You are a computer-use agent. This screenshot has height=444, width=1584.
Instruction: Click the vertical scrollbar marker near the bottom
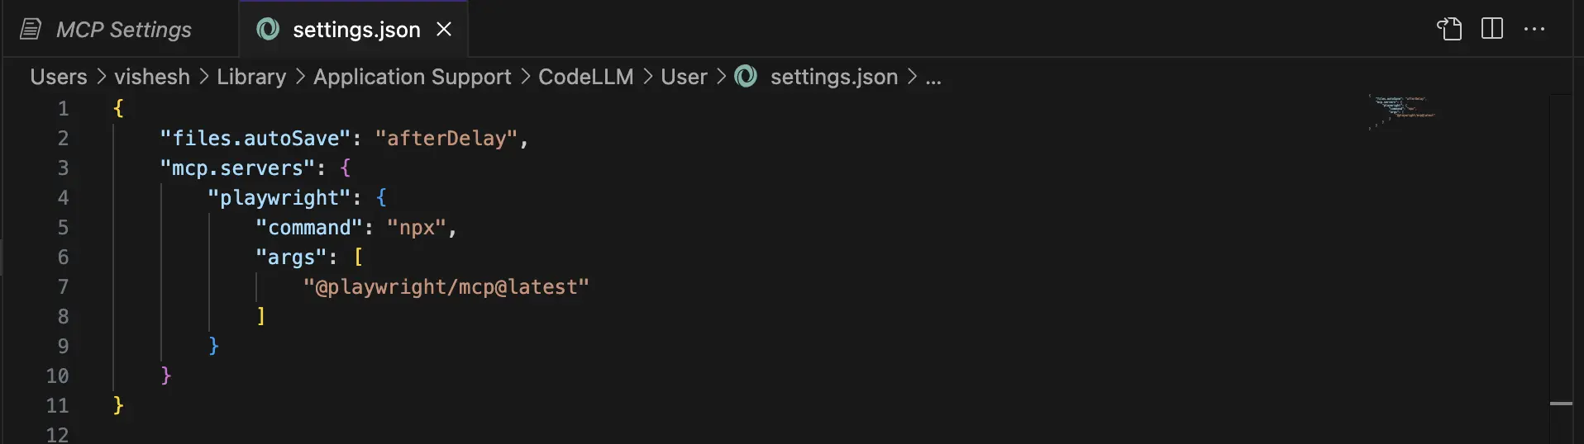point(1561,404)
